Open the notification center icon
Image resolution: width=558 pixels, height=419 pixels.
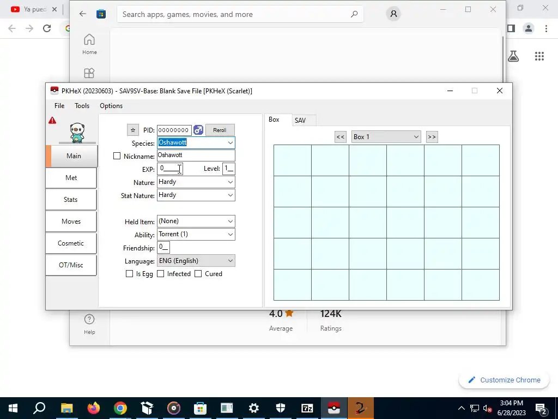point(541,409)
